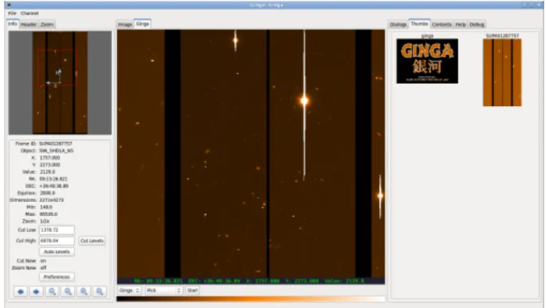Screen dimensions: 546x308
Task: Open the File menu
Action: point(12,13)
